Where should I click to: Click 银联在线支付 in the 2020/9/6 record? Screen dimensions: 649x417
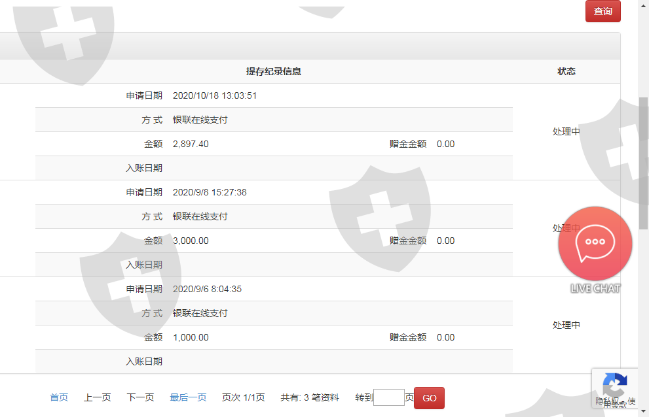pyautogui.click(x=200, y=313)
